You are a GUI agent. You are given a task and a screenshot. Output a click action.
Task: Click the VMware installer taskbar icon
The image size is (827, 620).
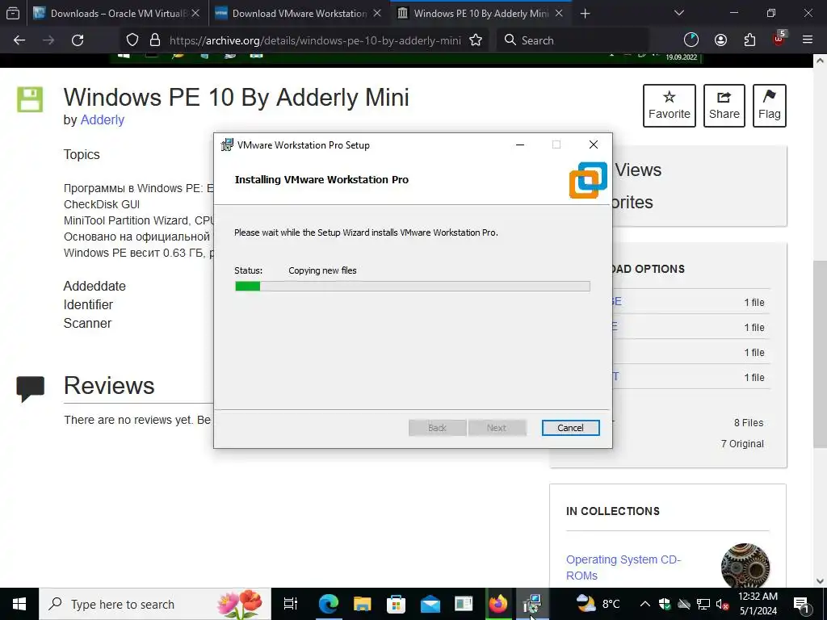[532, 604]
